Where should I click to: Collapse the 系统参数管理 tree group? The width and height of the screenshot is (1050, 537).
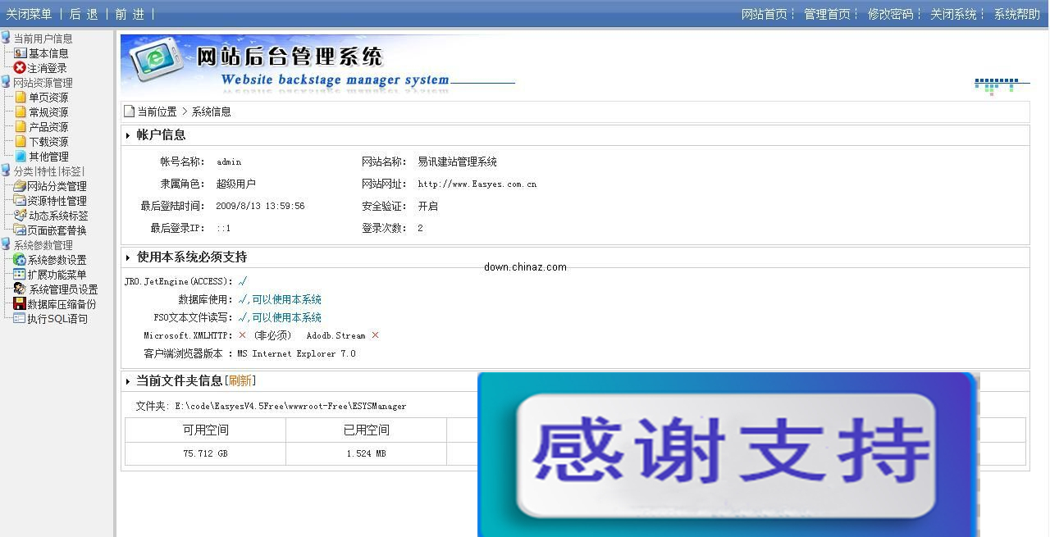[x=6, y=245]
